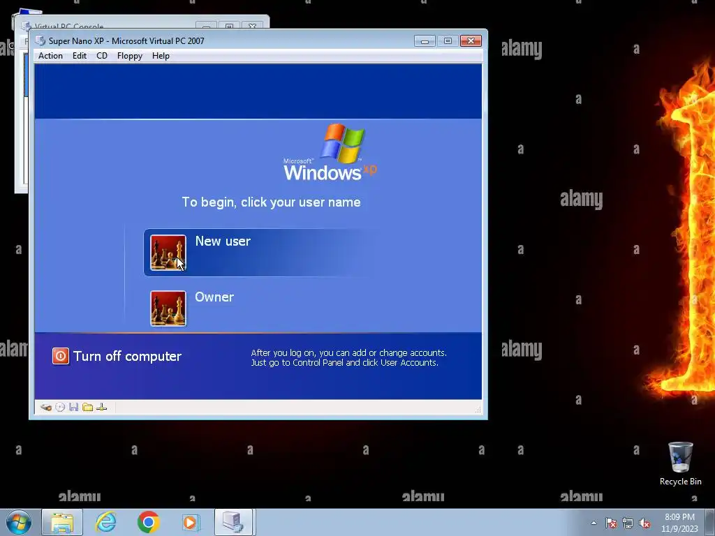Select the New user chess picture
715x536 pixels.
point(168,253)
